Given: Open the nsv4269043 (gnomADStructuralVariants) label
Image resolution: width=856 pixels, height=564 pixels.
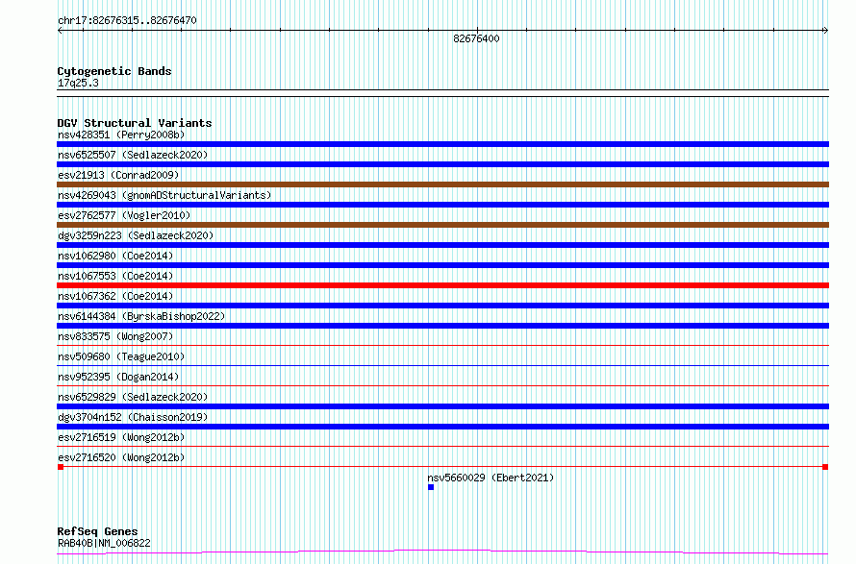Looking at the screenshot, I should [164, 195].
